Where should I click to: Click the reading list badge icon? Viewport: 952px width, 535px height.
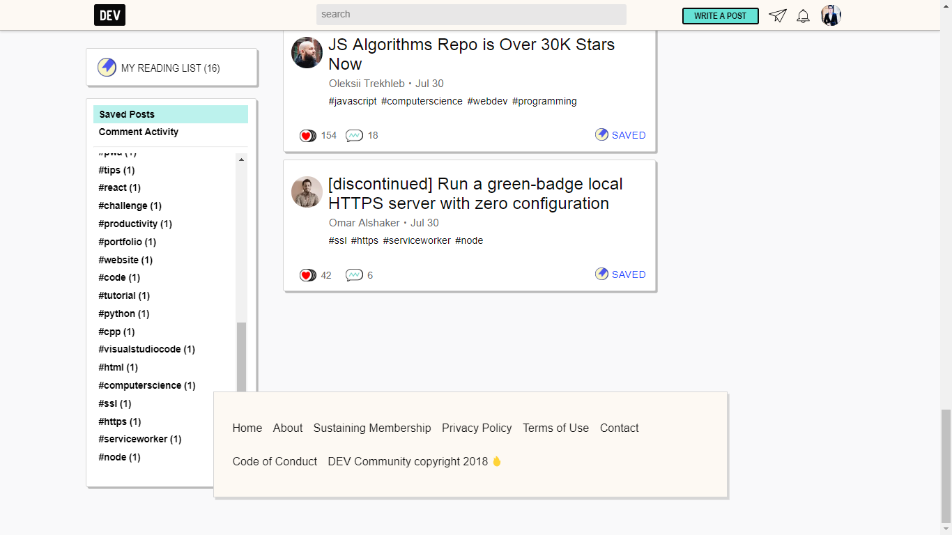tap(106, 67)
